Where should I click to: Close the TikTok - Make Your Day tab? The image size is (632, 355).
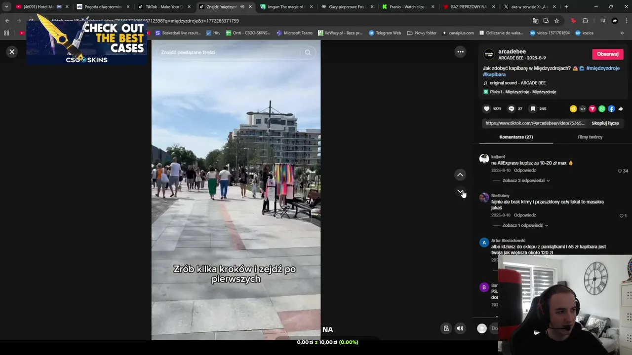point(189,7)
